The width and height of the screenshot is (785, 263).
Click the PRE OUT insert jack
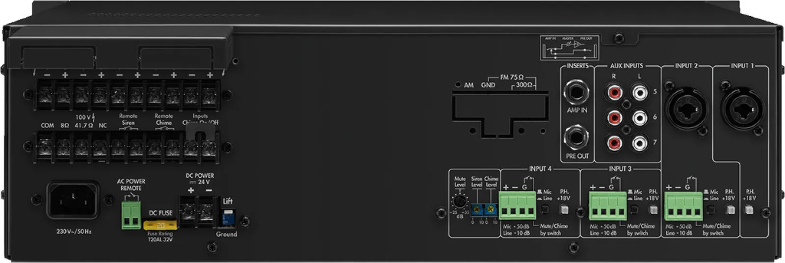tap(576, 138)
